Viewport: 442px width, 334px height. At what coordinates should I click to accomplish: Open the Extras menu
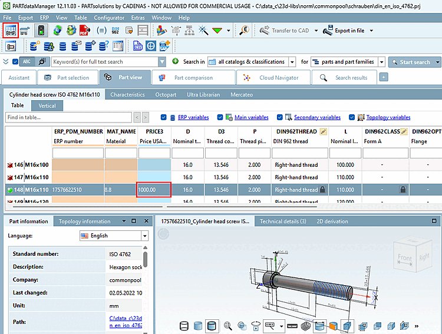click(138, 18)
